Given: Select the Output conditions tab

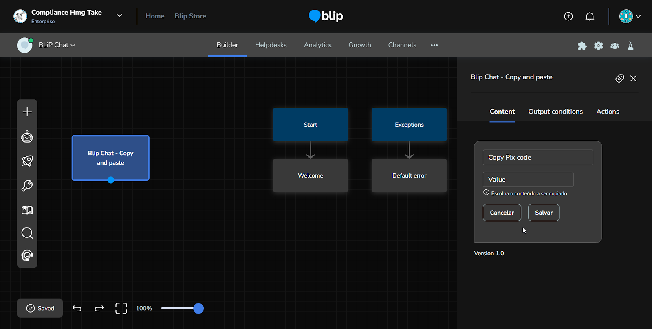Looking at the screenshot, I should 555,112.
